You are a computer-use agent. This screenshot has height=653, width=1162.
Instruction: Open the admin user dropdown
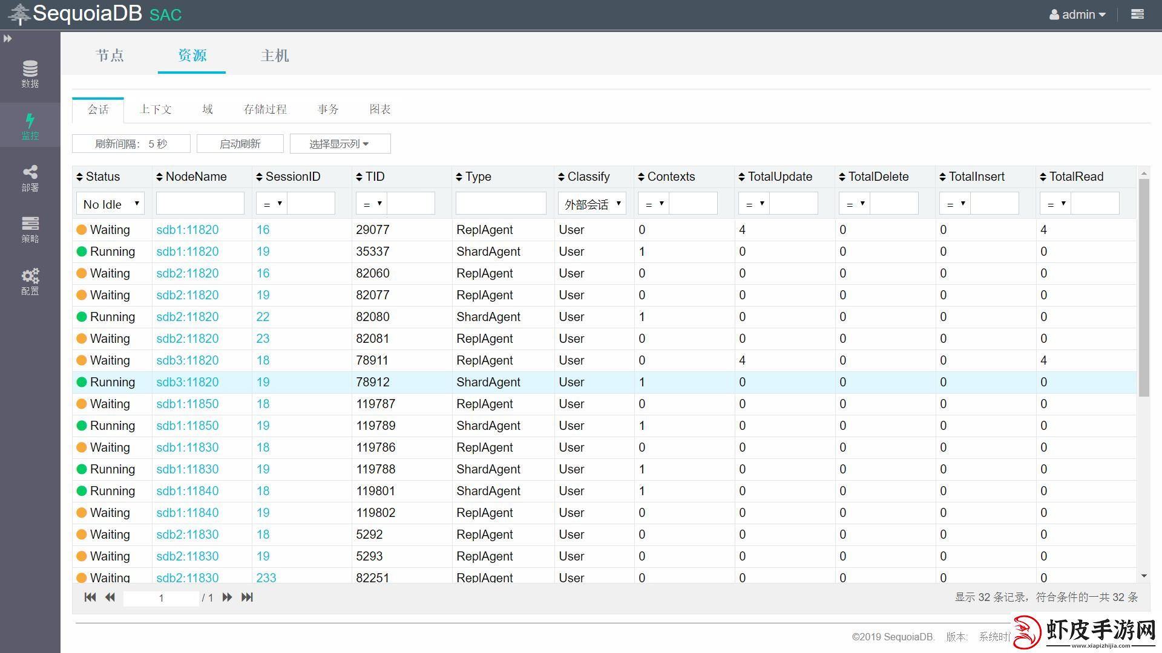(1077, 15)
